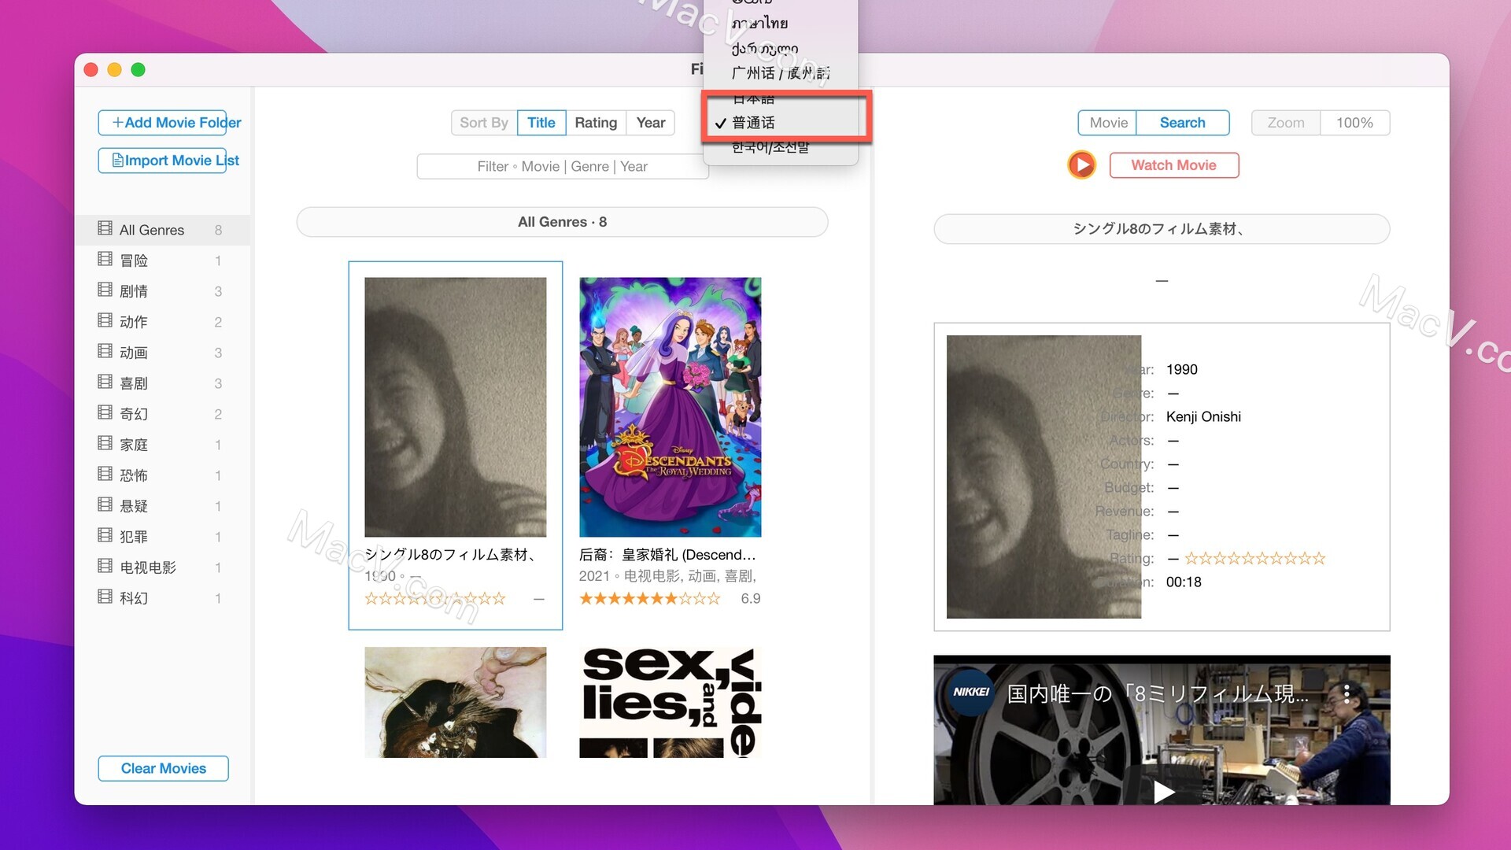Expand the Filter Movie Genre Year bar
The width and height of the screenshot is (1511, 850).
[x=561, y=165]
